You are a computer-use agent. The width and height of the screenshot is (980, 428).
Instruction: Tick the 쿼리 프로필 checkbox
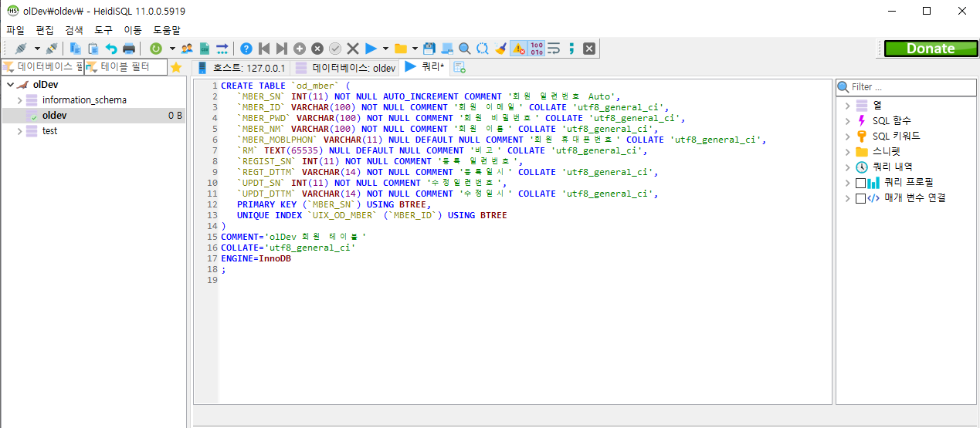[860, 183]
